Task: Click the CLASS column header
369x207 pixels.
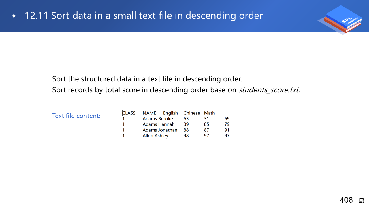Action: point(129,113)
